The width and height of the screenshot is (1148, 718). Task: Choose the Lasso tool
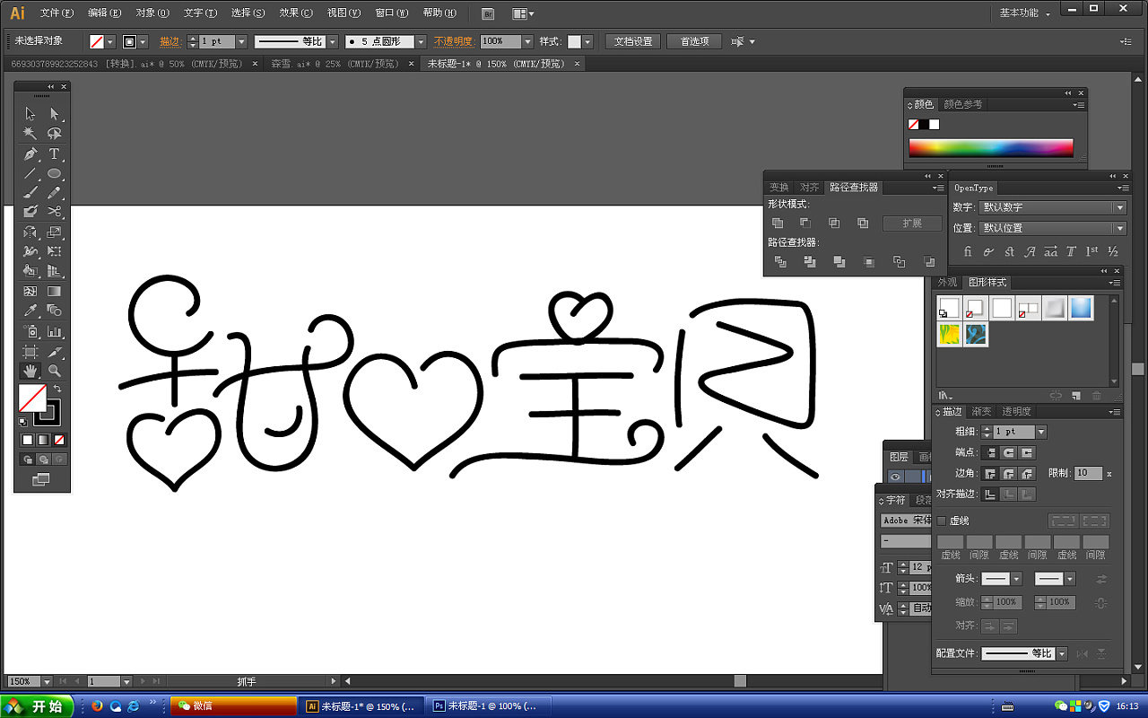[55, 134]
